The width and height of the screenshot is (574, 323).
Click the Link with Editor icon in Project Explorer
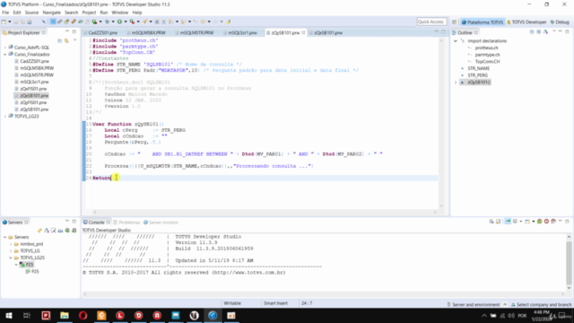point(66,40)
